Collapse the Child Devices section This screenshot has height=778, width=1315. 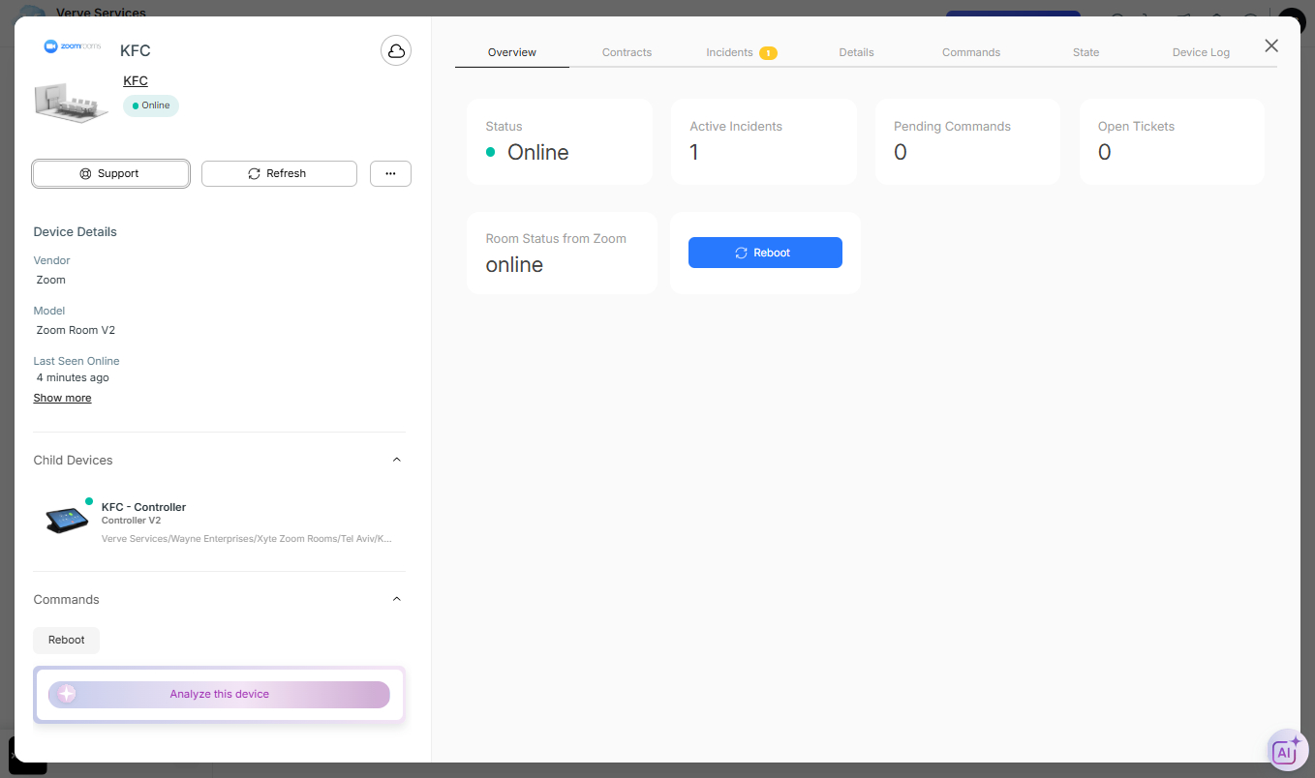[396, 460]
